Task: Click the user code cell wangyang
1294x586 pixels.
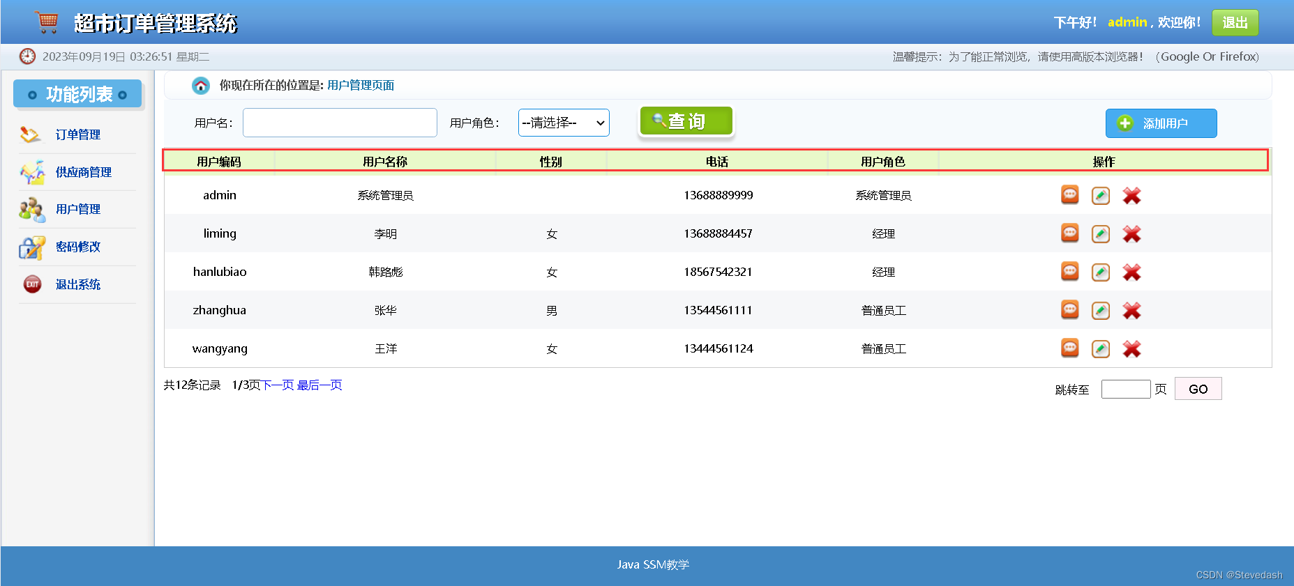Action: 220,348
